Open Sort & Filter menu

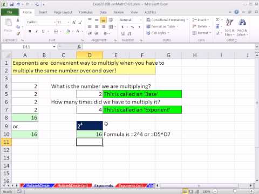230,27
